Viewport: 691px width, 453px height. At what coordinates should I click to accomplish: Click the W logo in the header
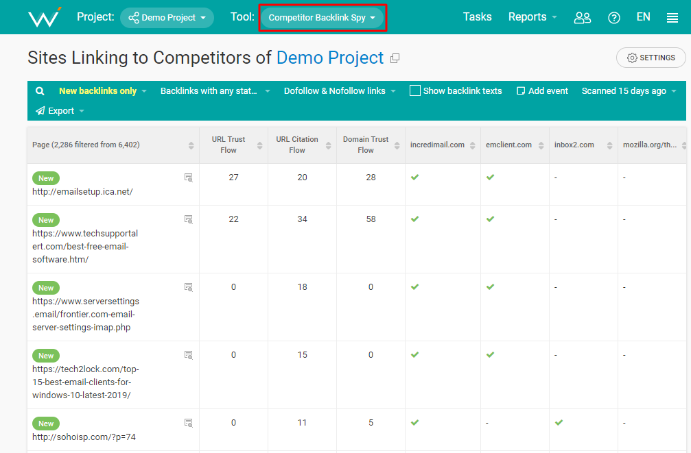(45, 17)
